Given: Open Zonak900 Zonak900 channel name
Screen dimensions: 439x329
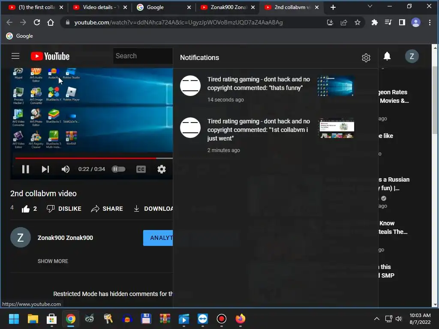Looking at the screenshot, I should pyautogui.click(x=65, y=238).
